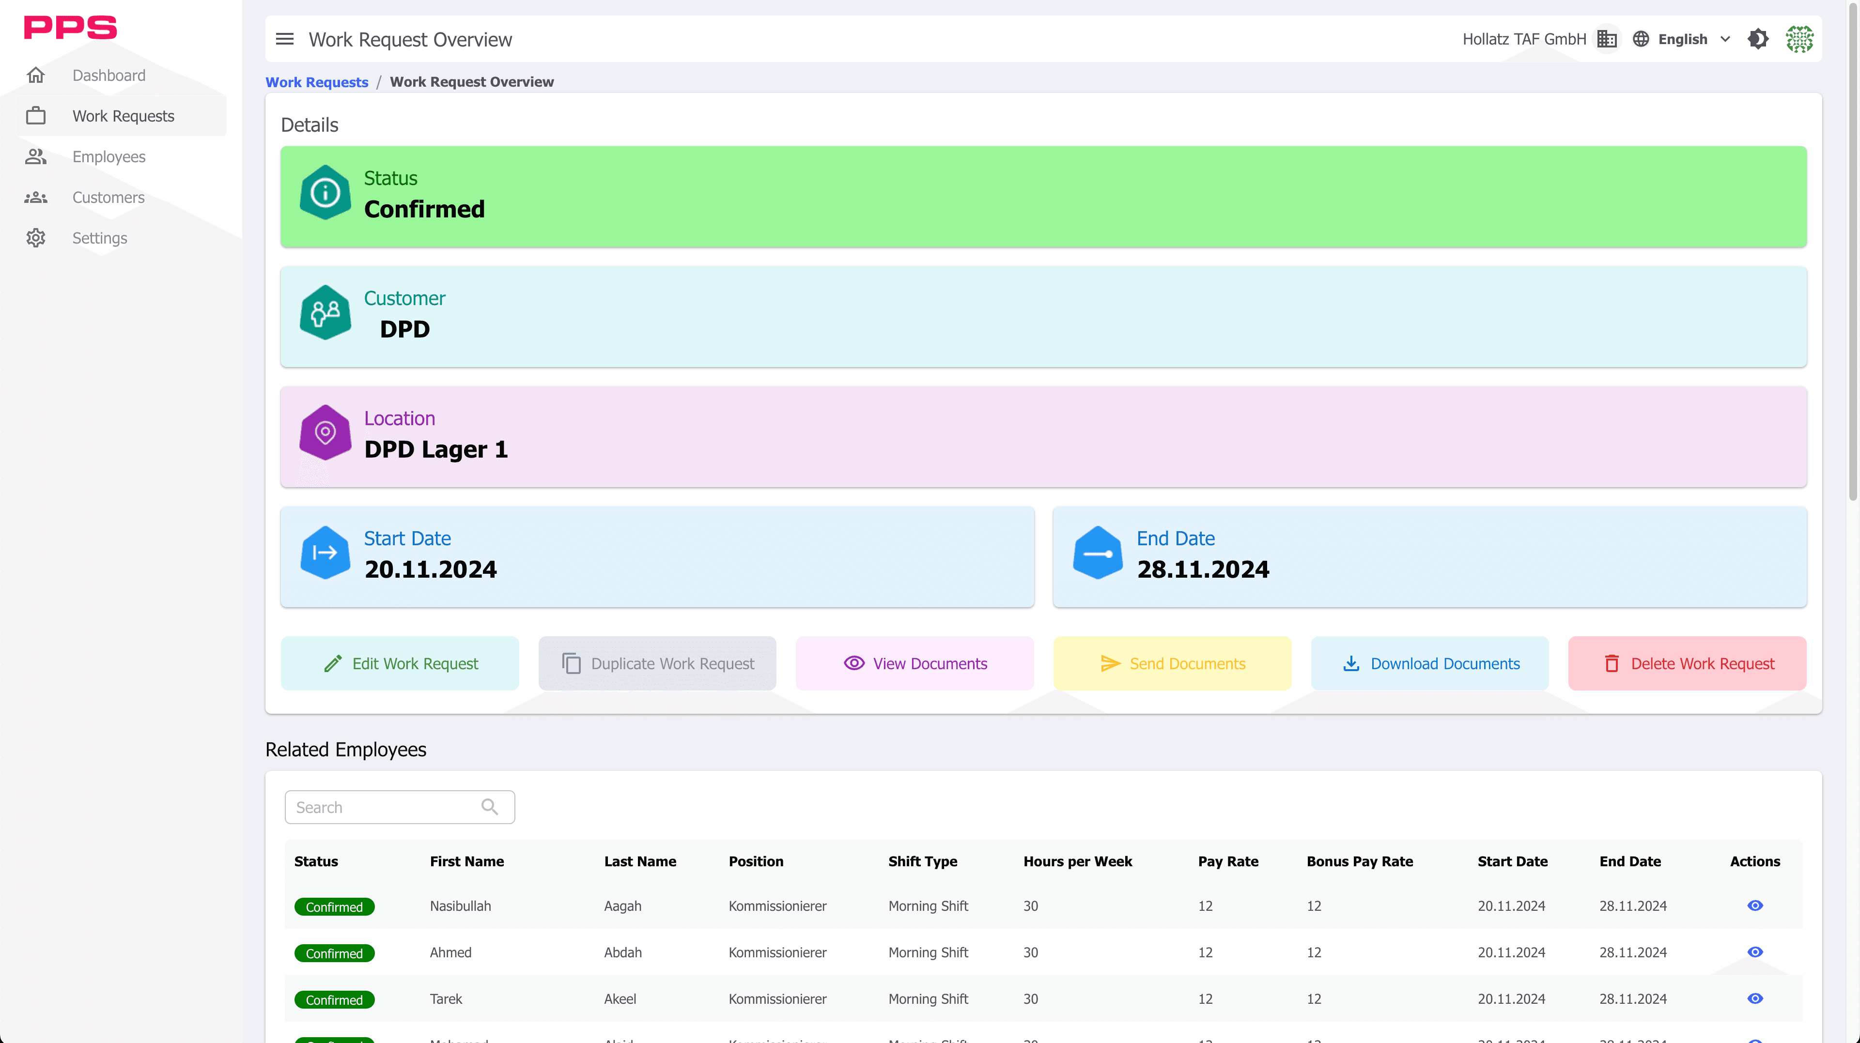
Task: Click the Employees people icon
Action: coord(35,156)
